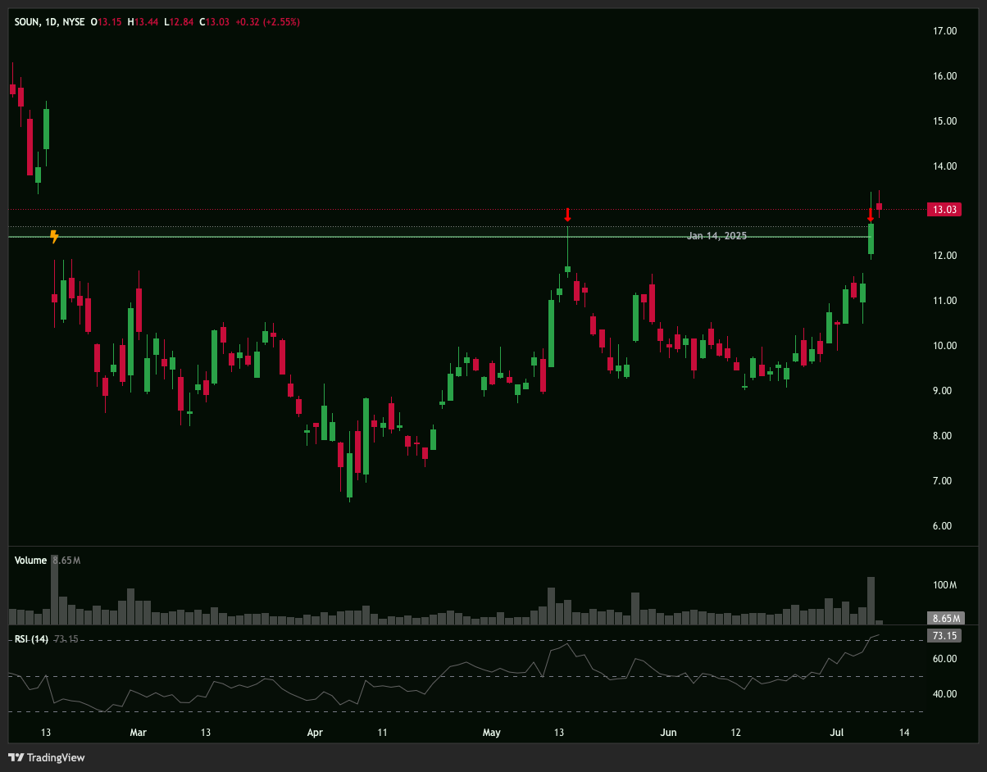Click the 11 date label after Apr

click(x=383, y=732)
